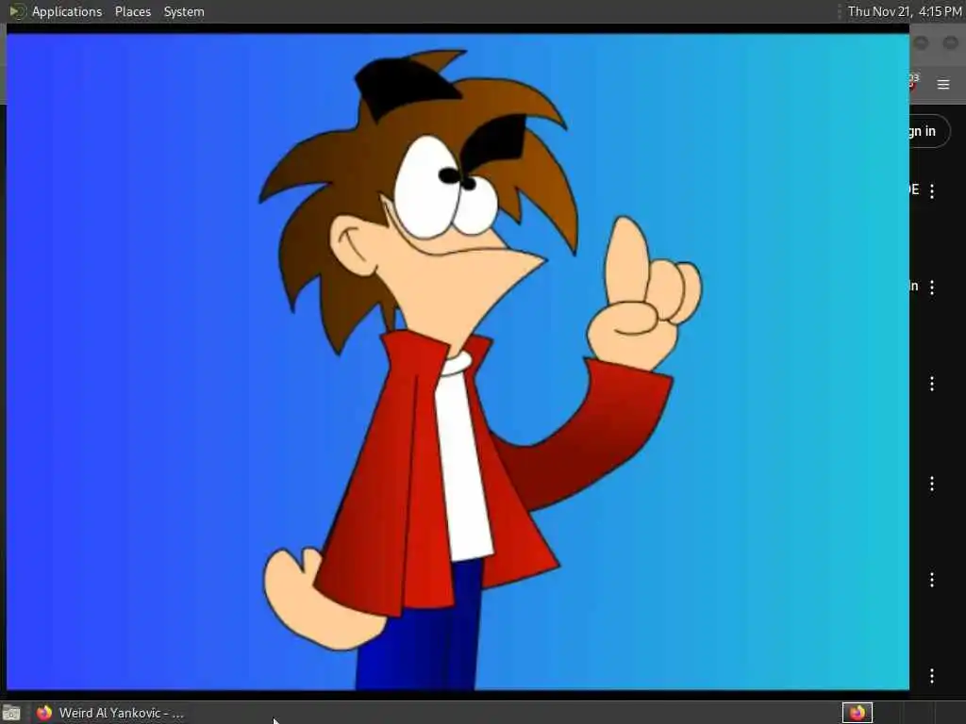The width and height of the screenshot is (966, 724).
Task: Click the show desktop icon in the bottom panel
Action: point(11,713)
